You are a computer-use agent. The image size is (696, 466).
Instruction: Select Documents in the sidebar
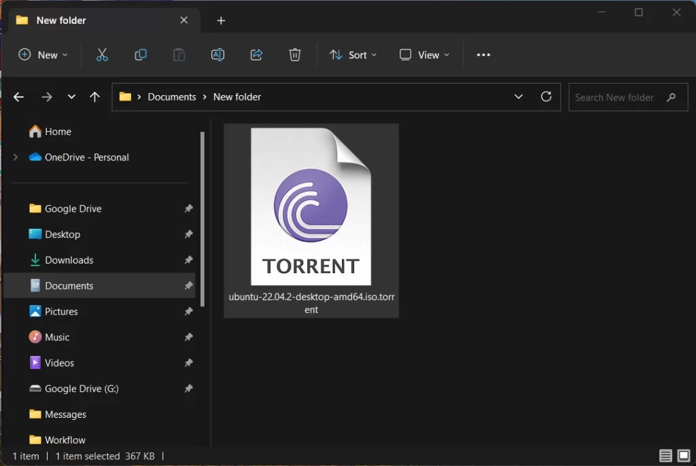click(99, 285)
